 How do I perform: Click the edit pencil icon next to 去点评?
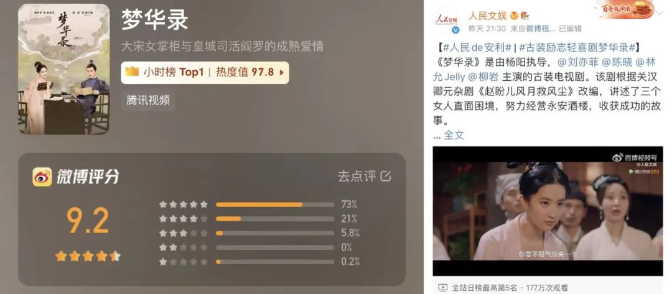(x=386, y=176)
